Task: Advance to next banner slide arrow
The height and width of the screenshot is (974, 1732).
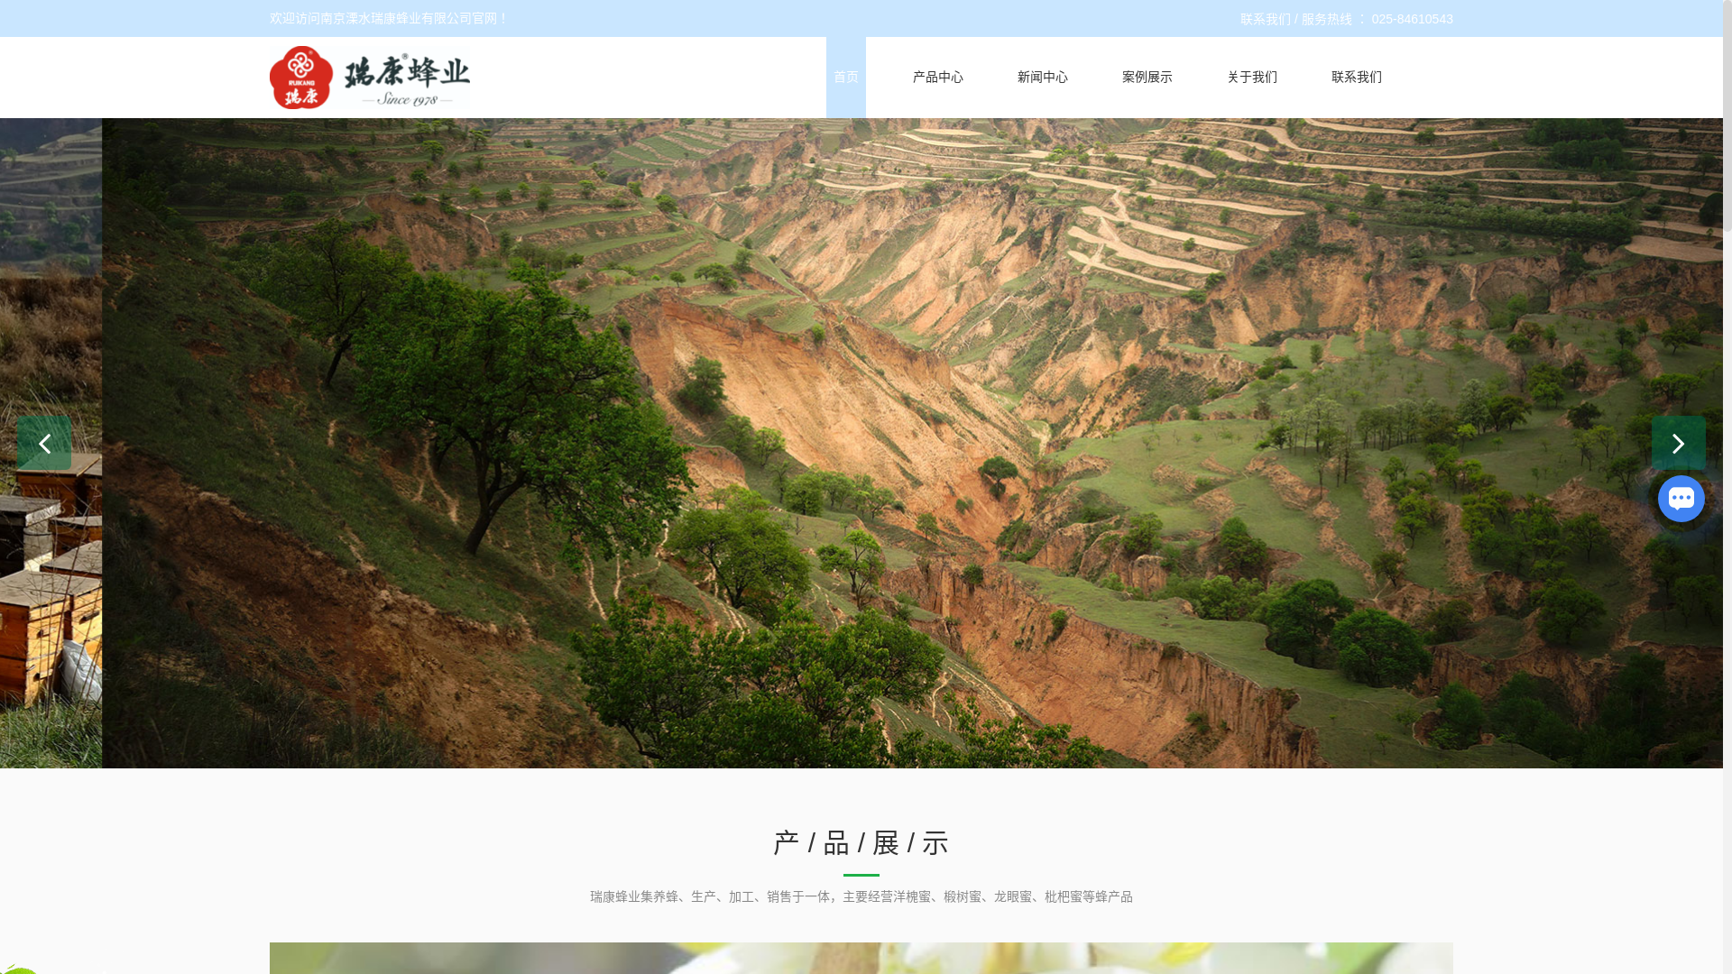Action: point(1678,443)
